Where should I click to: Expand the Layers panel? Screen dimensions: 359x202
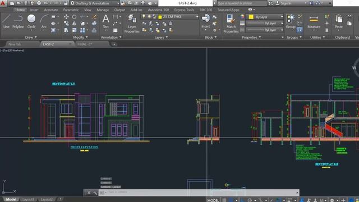point(161,38)
